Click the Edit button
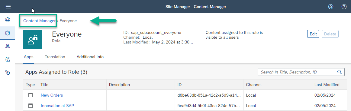The width and height of the screenshot is (351, 111). tap(313, 34)
